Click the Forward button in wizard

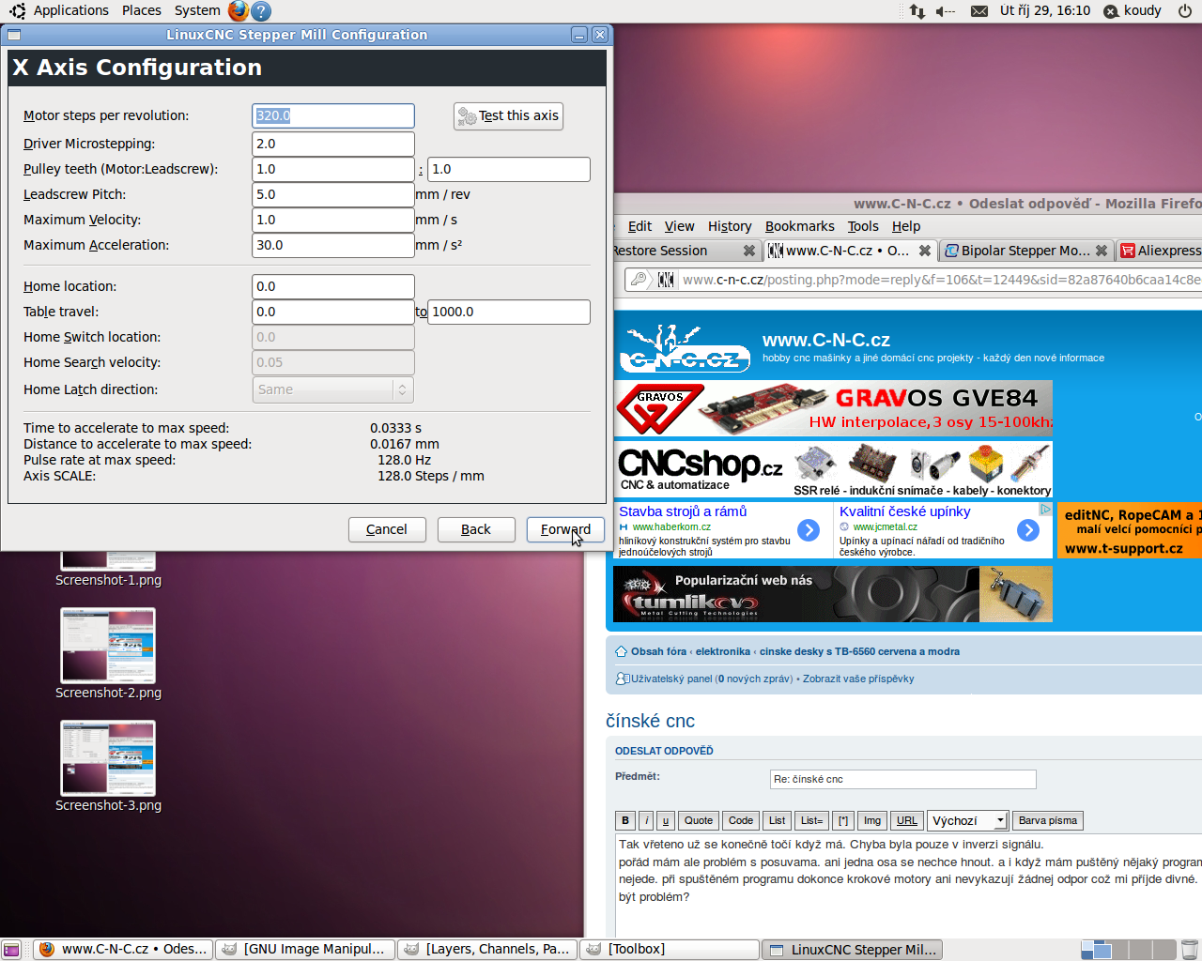coord(565,529)
